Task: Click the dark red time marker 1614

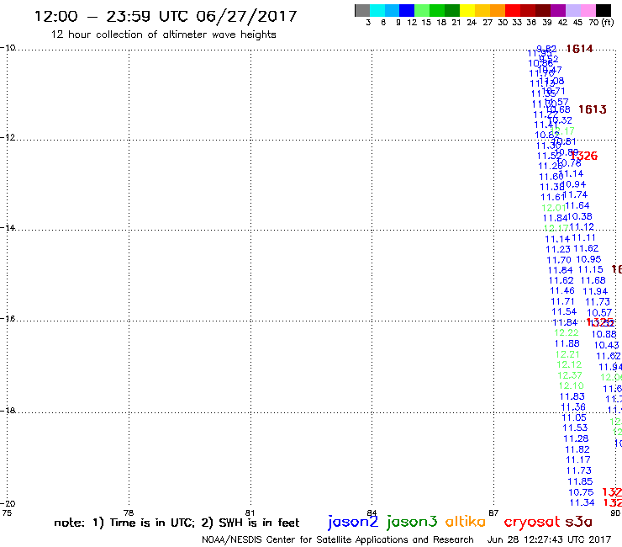Action: 579,49
